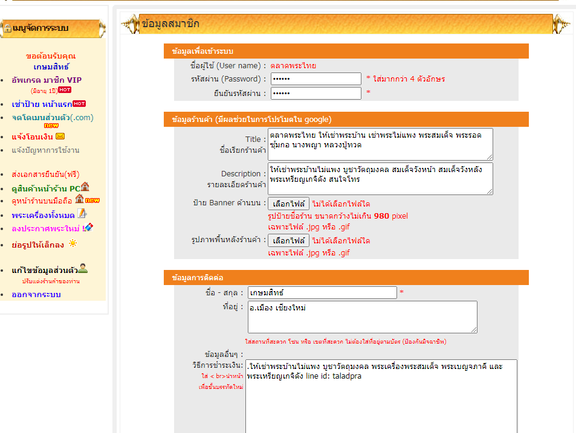
Task: Select ส่งเอกสารยืนยัน(ฟรี) menu link
Action: [45, 174]
